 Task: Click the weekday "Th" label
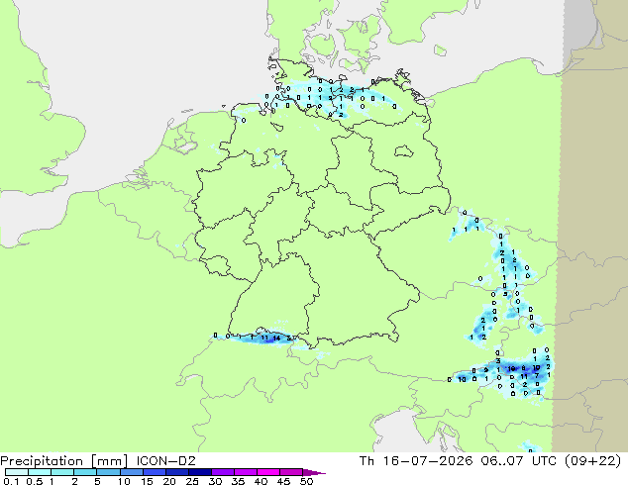point(366,461)
